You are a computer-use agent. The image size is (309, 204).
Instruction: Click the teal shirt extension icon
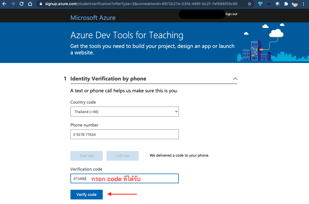pyautogui.click(x=260, y=4)
